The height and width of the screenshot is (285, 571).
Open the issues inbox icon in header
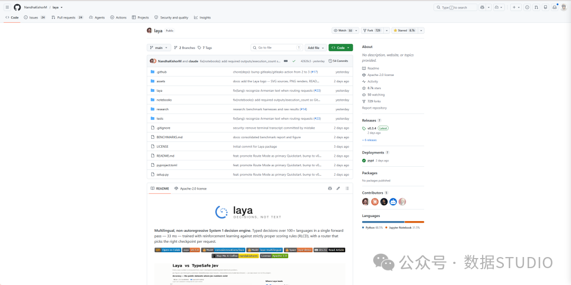[527, 7]
